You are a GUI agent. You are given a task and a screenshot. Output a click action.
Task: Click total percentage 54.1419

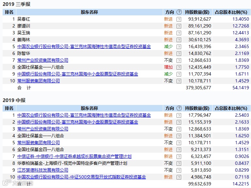(x=241, y=88)
